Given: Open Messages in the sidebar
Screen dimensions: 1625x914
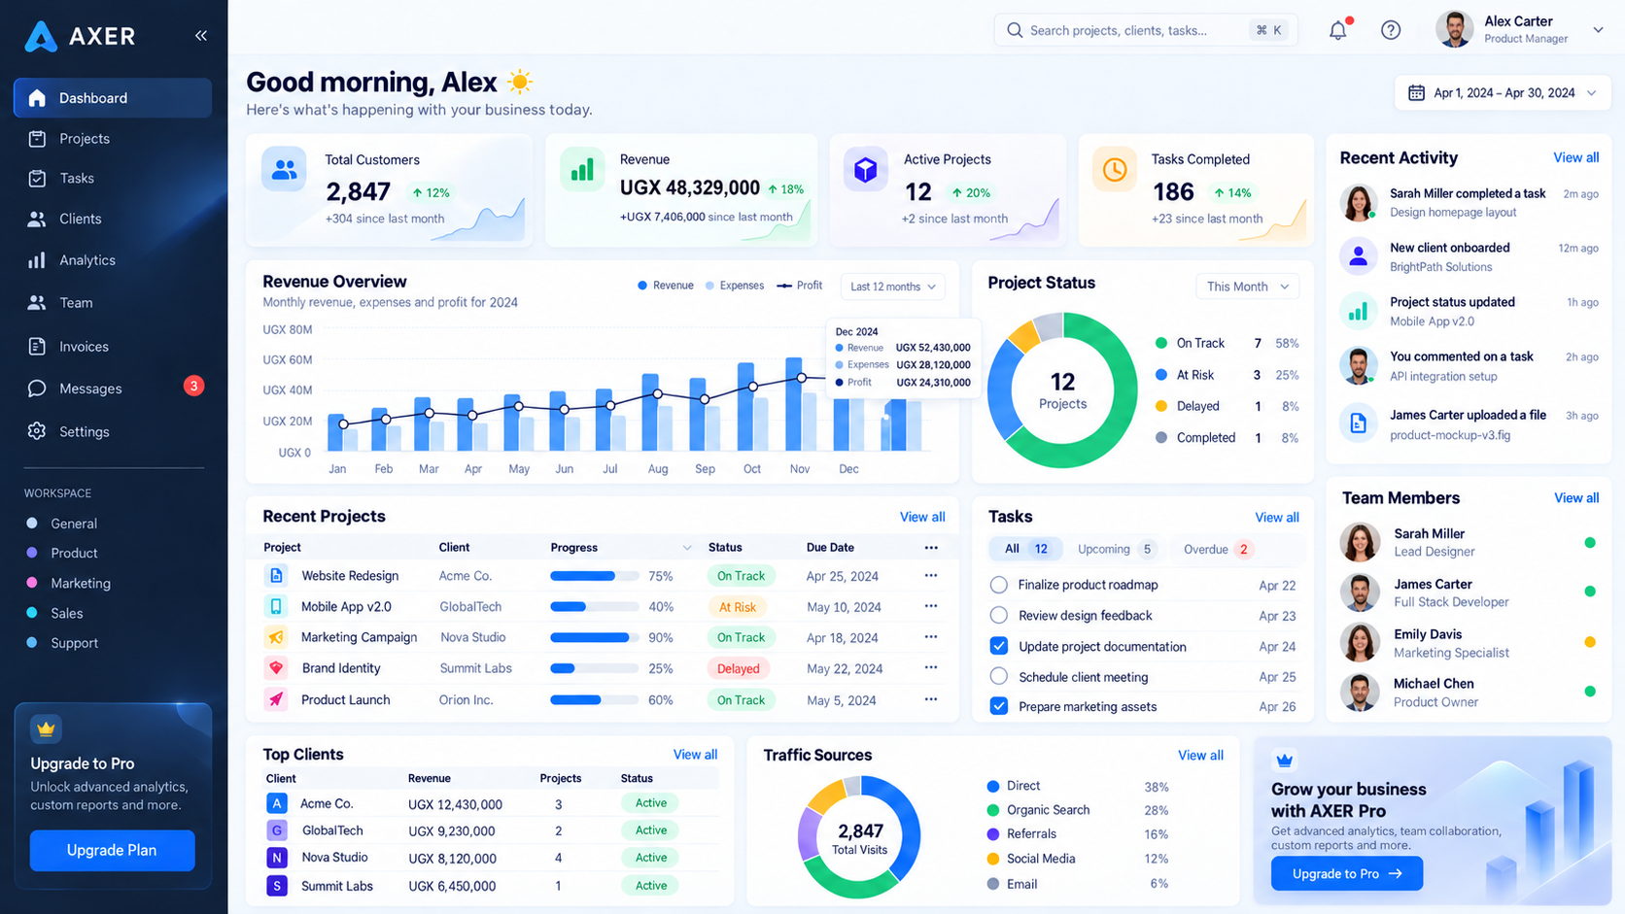Looking at the screenshot, I should coord(113,389).
